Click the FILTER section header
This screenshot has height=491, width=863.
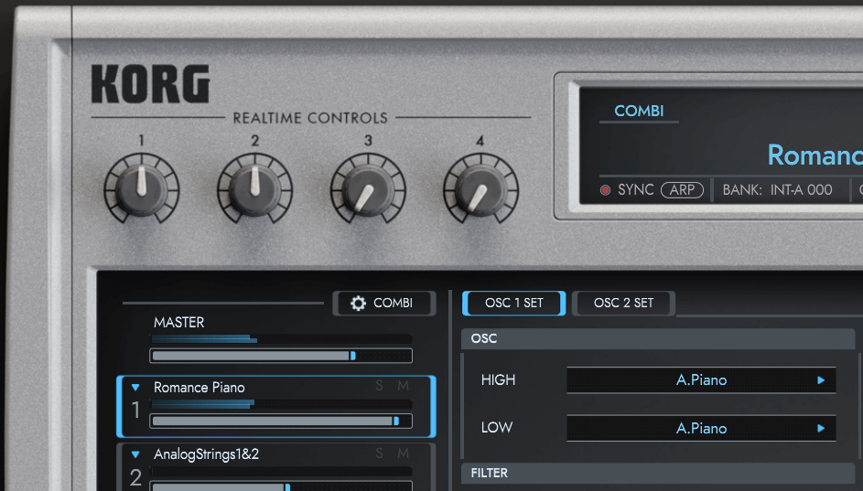(658, 473)
